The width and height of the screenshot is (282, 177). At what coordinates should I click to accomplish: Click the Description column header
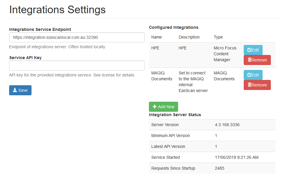pos(189,37)
